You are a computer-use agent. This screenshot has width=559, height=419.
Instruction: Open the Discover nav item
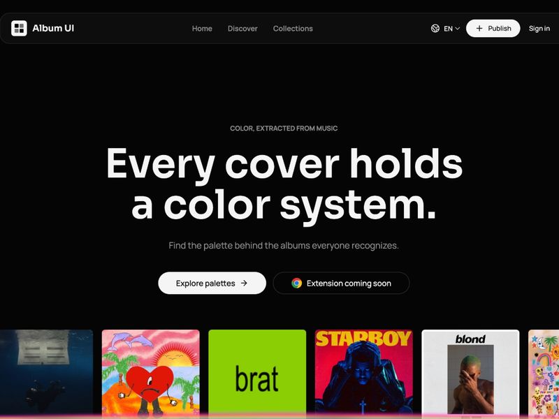tap(242, 29)
